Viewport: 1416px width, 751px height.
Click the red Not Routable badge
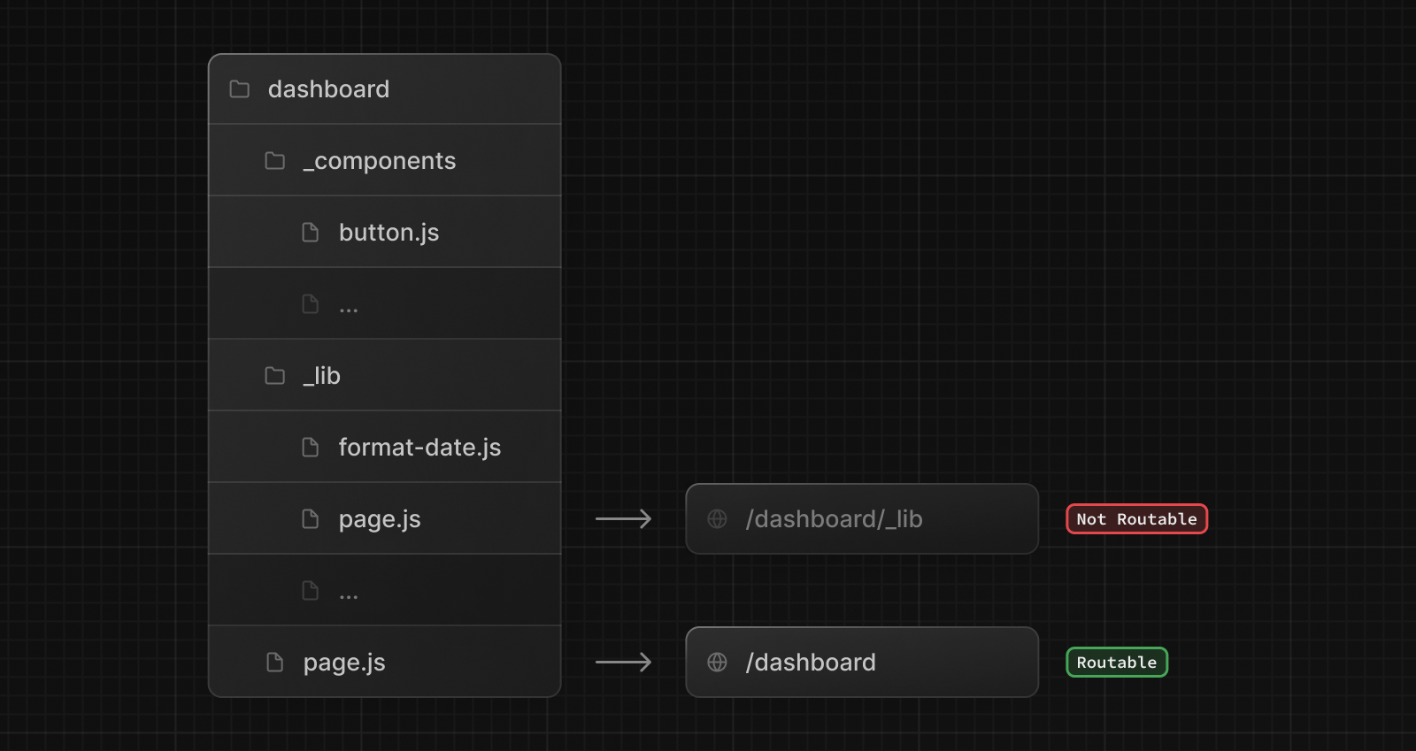pos(1136,519)
